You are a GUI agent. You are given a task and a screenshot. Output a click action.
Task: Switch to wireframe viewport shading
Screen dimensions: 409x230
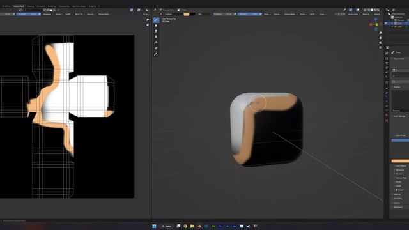click(x=369, y=10)
